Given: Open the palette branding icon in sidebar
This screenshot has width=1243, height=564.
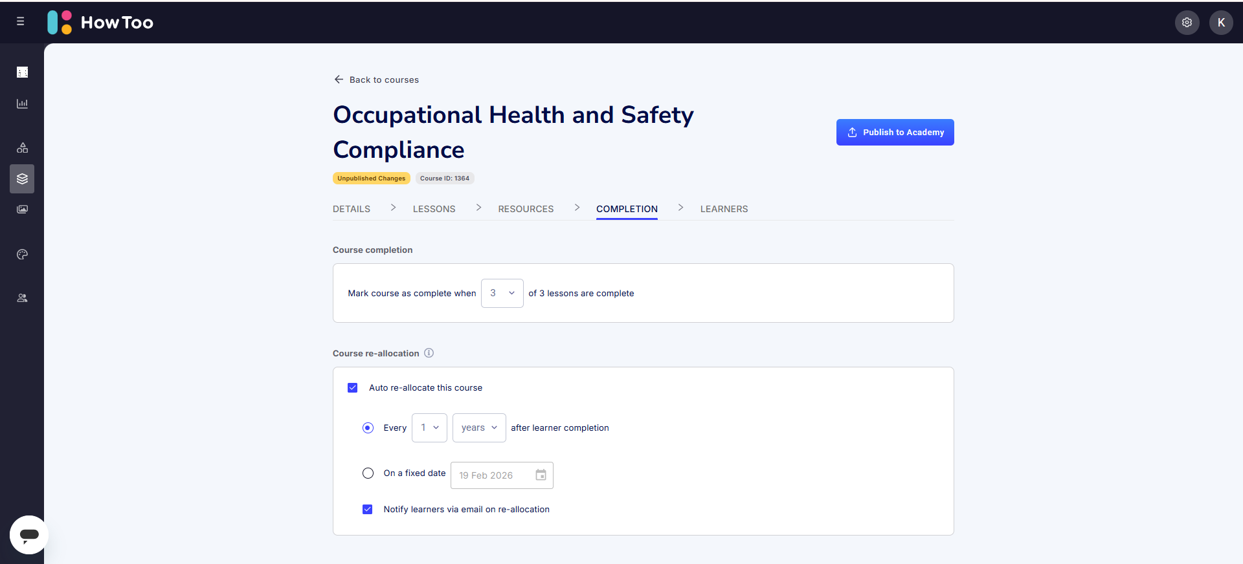Looking at the screenshot, I should click(x=22, y=255).
